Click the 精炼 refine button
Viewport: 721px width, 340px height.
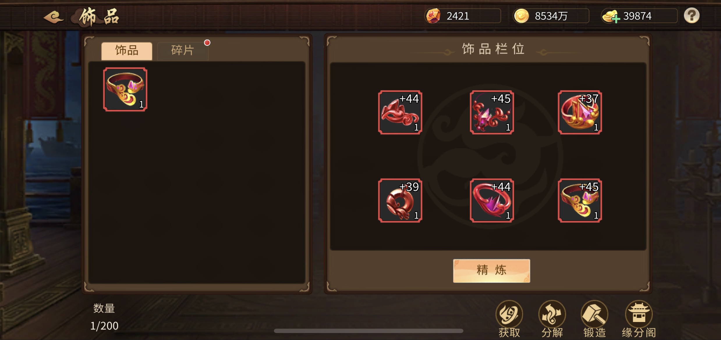tap(491, 271)
